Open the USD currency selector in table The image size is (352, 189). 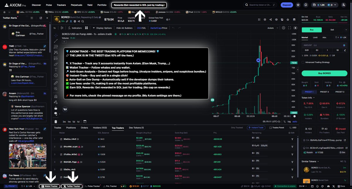(x=292, y=128)
